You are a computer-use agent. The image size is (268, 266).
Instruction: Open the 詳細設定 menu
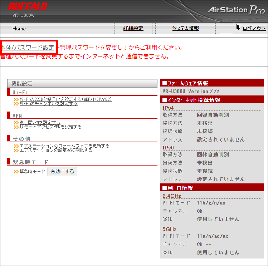[x=133, y=29]
